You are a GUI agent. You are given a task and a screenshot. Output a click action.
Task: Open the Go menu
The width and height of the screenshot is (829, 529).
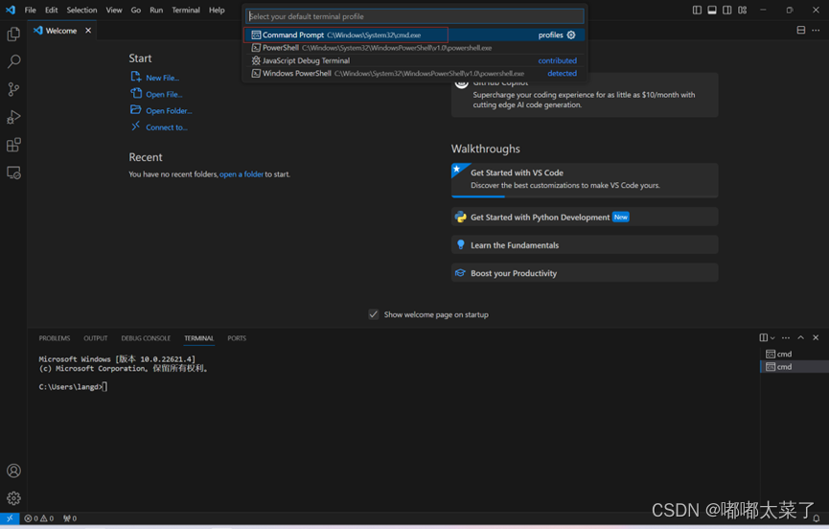136,10
